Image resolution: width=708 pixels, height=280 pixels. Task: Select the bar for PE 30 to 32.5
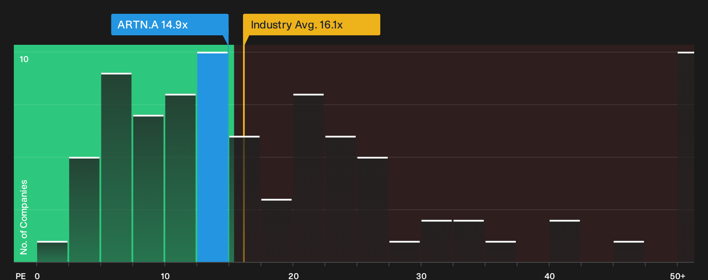436,241
